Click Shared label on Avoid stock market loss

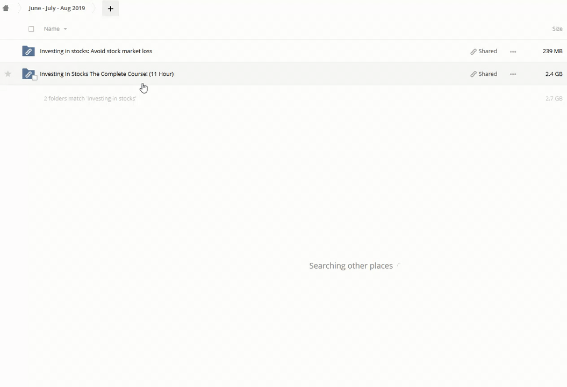(487, 52)
